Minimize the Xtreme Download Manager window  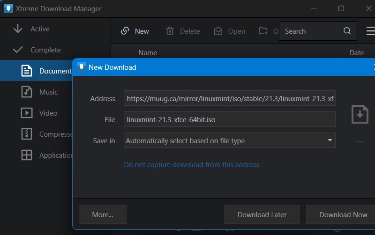314,8
